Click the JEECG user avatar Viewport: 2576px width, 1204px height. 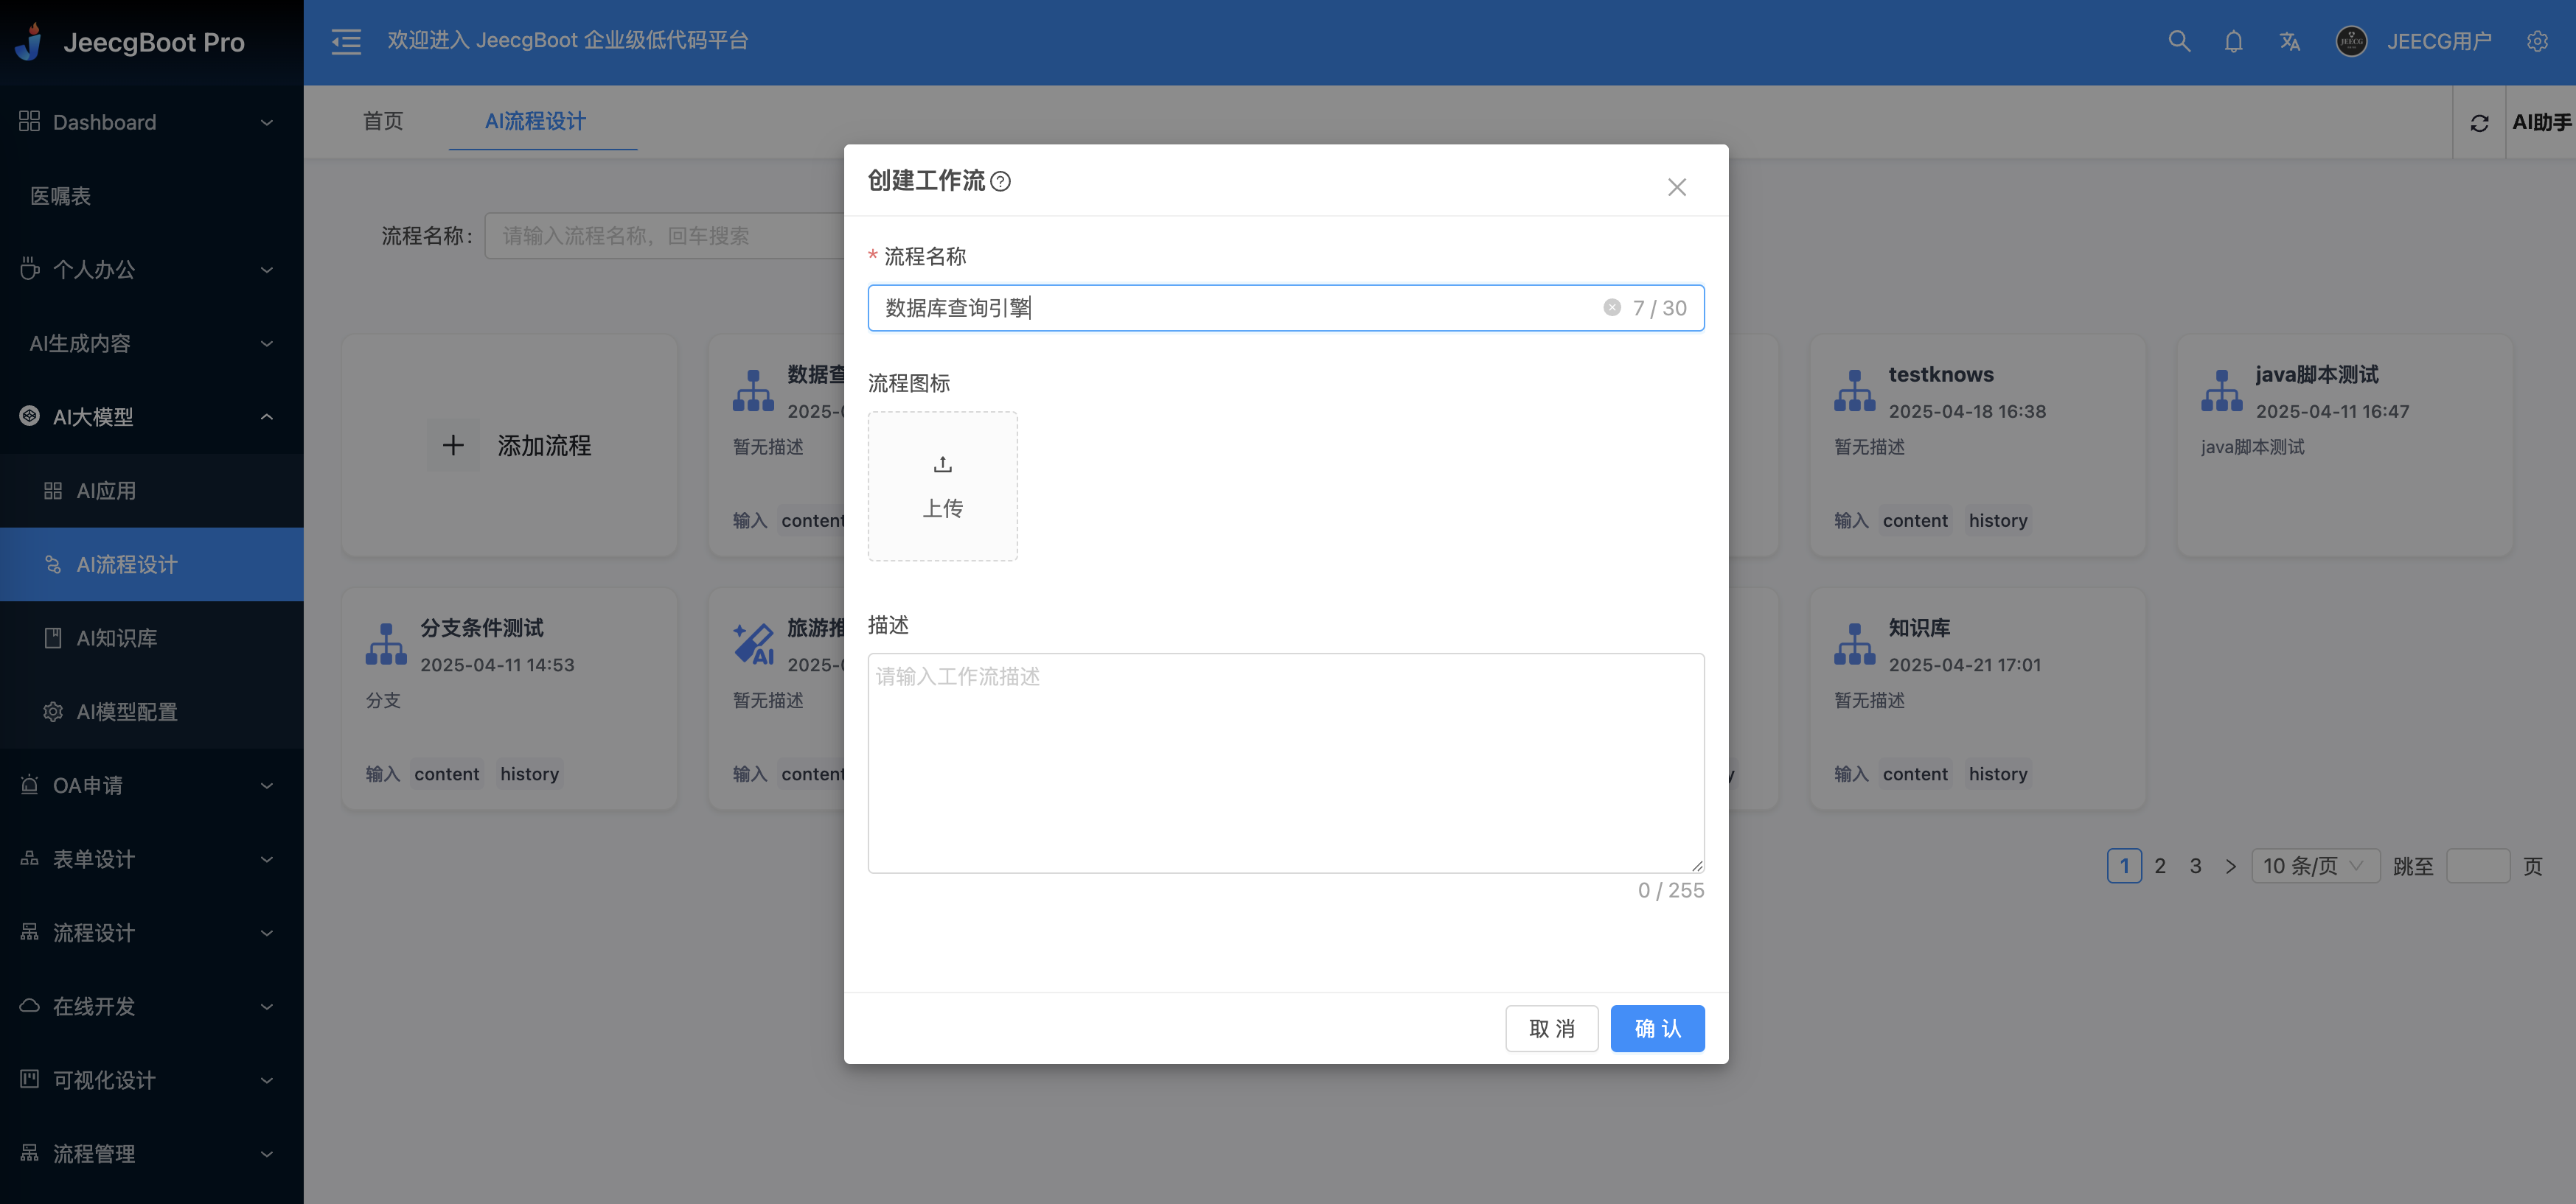[x=2351, y=41]
